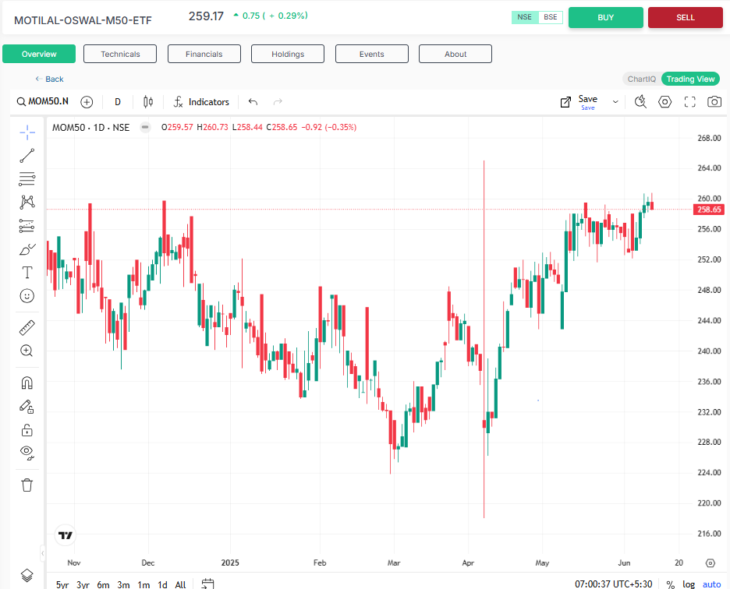Hide all drawings with eye icon

[x=27, y=452]
